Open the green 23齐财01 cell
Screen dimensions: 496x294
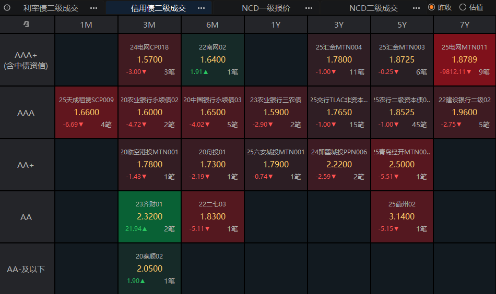coord(150,217)
